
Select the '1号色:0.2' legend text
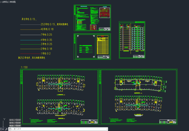click(46, 54)
